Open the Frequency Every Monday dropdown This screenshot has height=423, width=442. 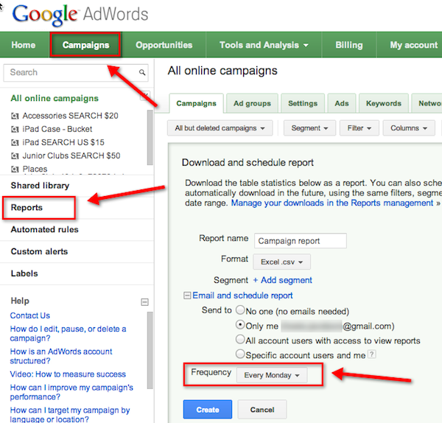272,375
